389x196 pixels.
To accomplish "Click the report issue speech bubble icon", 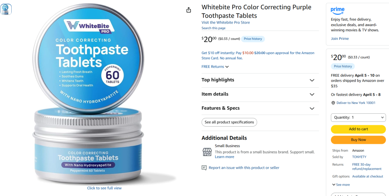I will pyautogui.click(x=204, y=168).
